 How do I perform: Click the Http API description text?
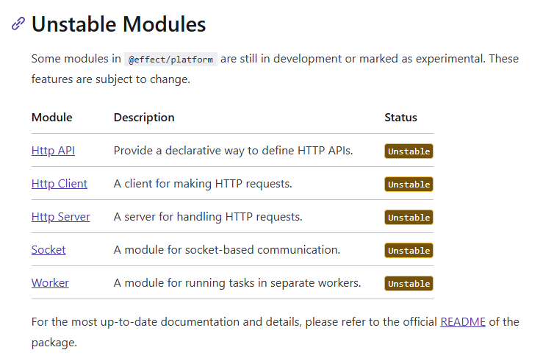pos(233,151)
